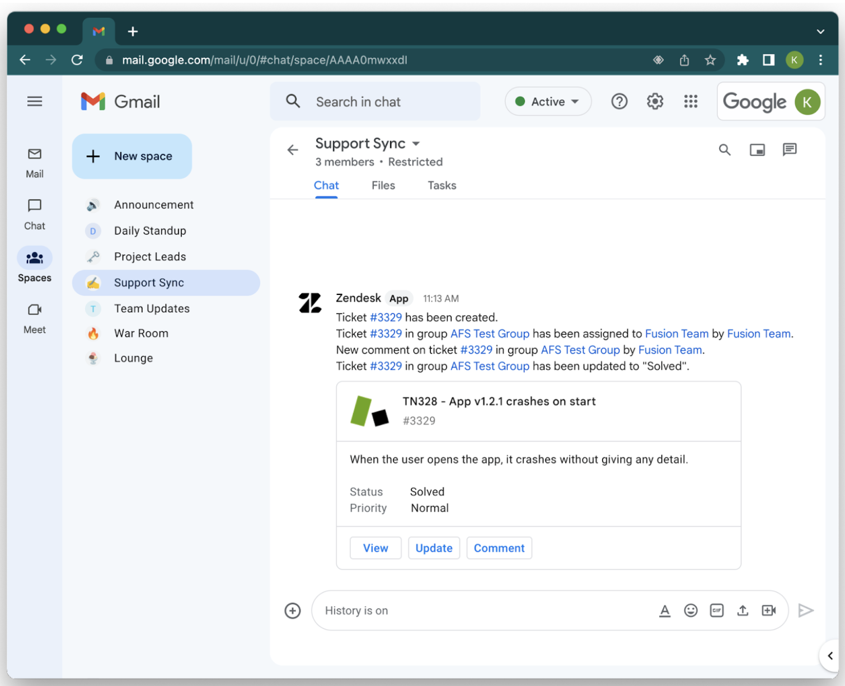Viewport: 845px width, 686px height.
Task: Open the Active status dropdown
Action: (x=548, y=101)
